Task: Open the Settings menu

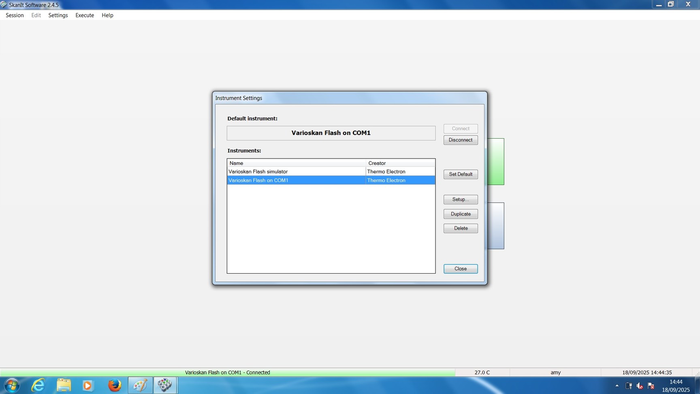Action: click(58, 15)
